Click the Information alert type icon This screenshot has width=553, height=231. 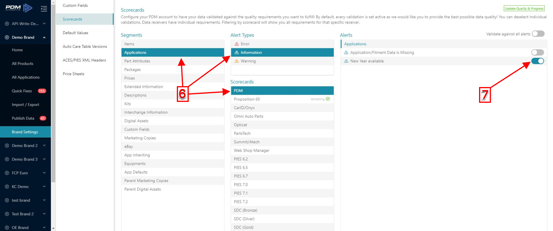click(237, 53)
